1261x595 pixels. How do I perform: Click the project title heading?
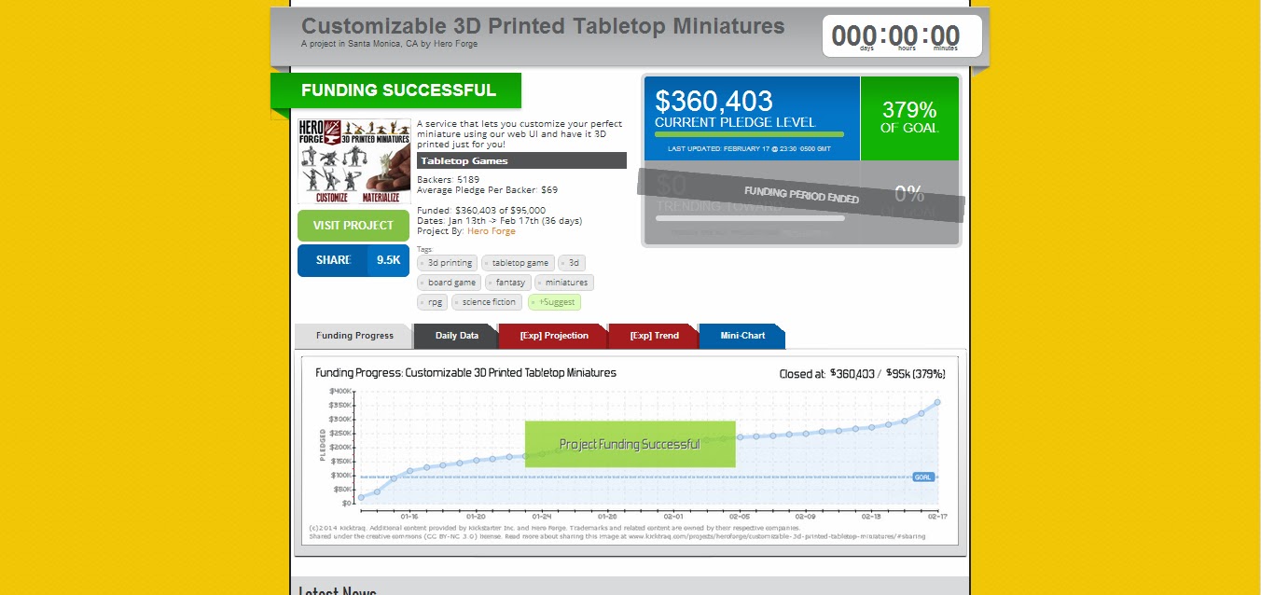(543, 26)
